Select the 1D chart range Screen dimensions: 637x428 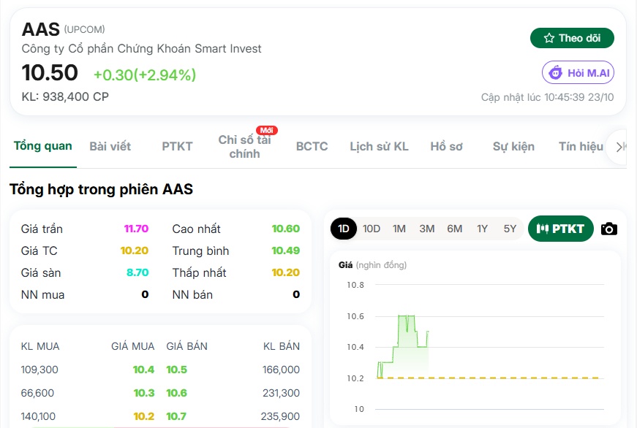point(344,229)
